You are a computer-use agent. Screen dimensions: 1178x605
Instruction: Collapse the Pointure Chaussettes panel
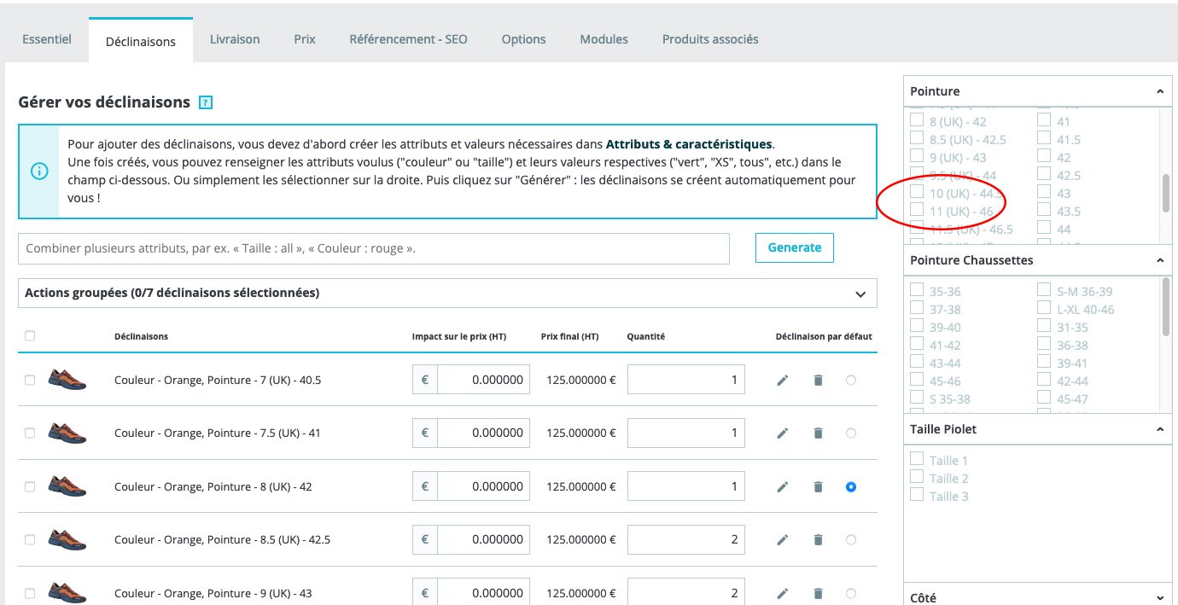click(x=1159, y=260)
